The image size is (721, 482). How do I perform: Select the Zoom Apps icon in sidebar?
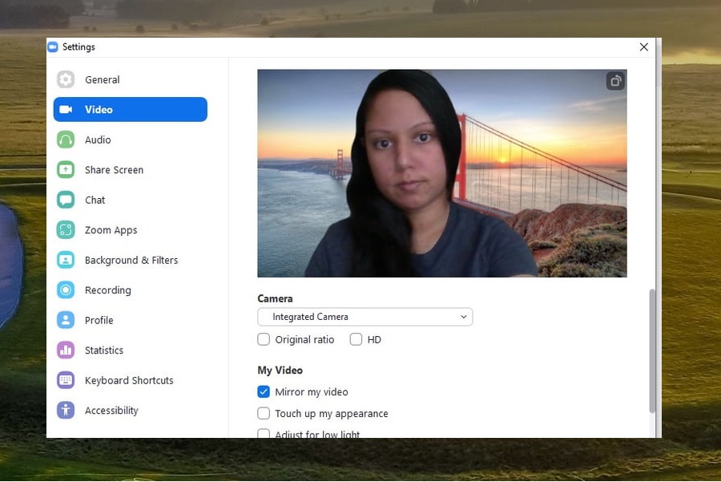(x=65, y=229)
